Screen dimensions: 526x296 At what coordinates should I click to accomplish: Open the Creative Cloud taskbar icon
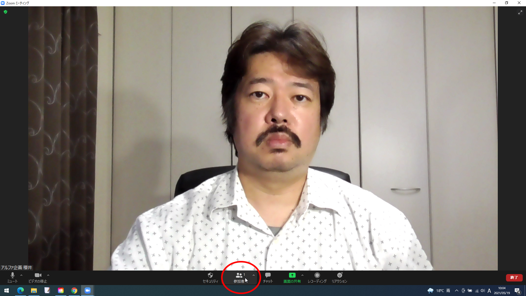(x=61, y=291)
